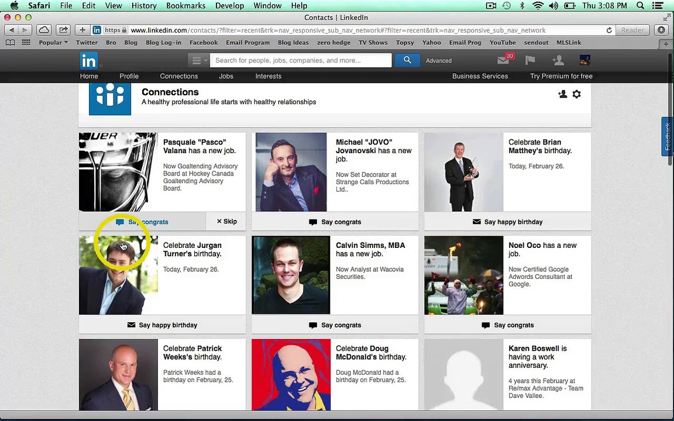Skip the Pasquale Valana card

coord(226,221)
